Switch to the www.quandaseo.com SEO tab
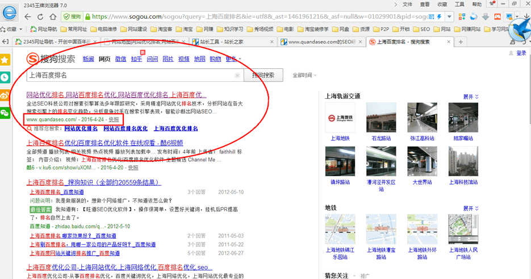This screenshot has width=531, height=279. click(x=321, y=41)
